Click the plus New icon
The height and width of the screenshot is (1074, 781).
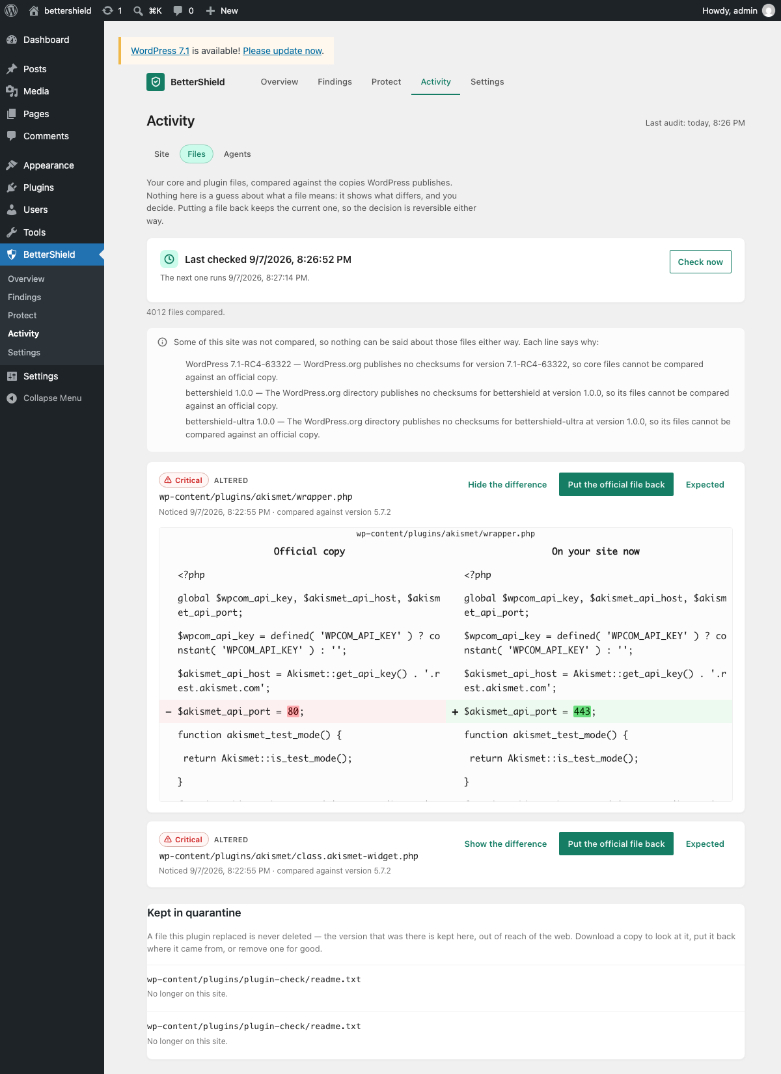[210, 10]
